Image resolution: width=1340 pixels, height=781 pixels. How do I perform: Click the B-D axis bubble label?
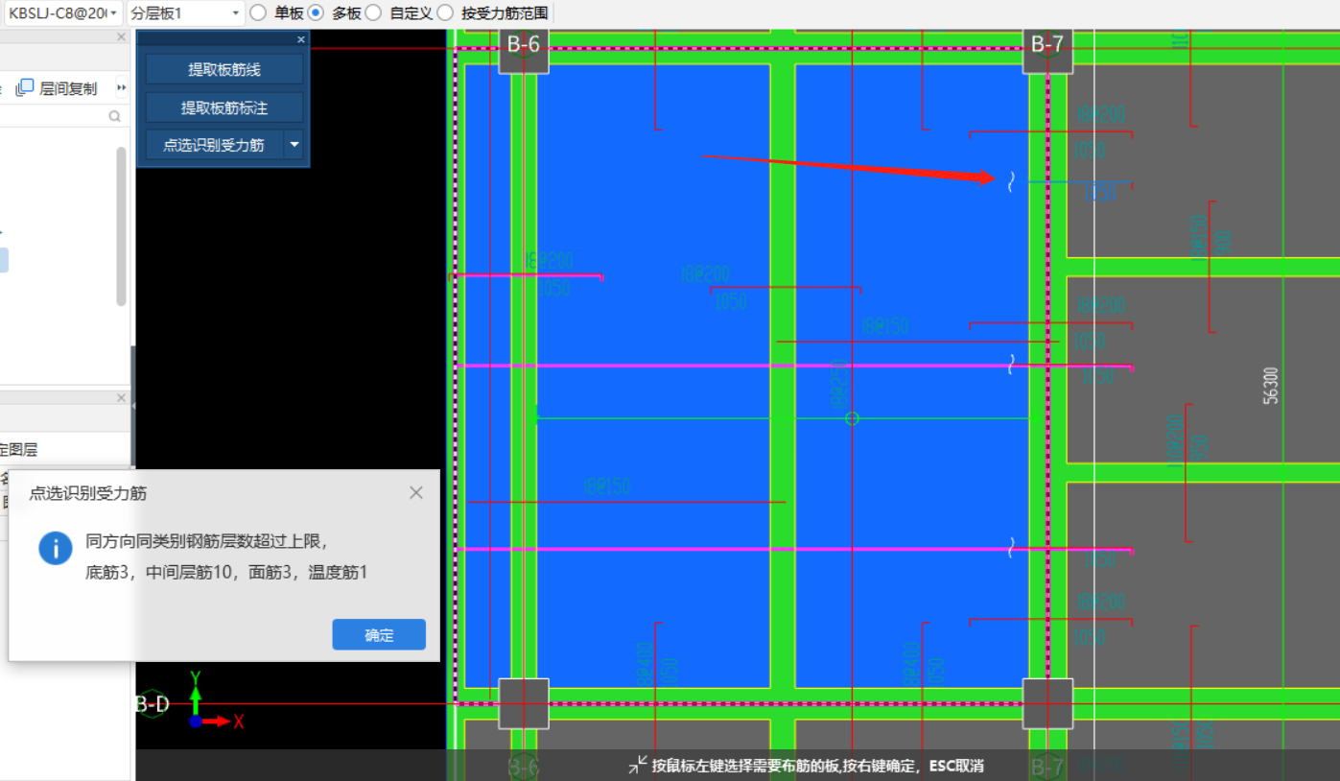click(x=153, y=705)
